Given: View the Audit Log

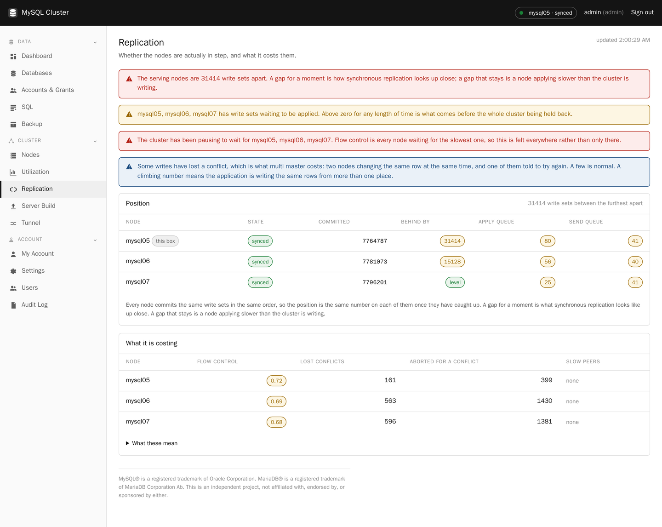Looking at the screenshot, I should 53,305.
